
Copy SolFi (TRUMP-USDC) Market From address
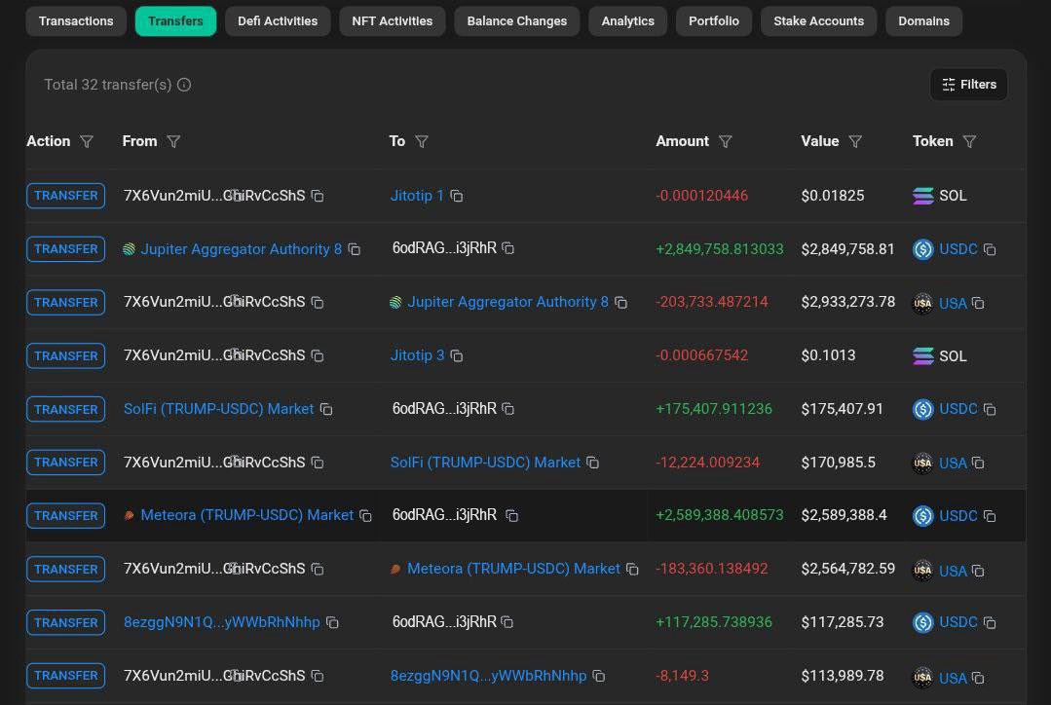coord(326,409)
